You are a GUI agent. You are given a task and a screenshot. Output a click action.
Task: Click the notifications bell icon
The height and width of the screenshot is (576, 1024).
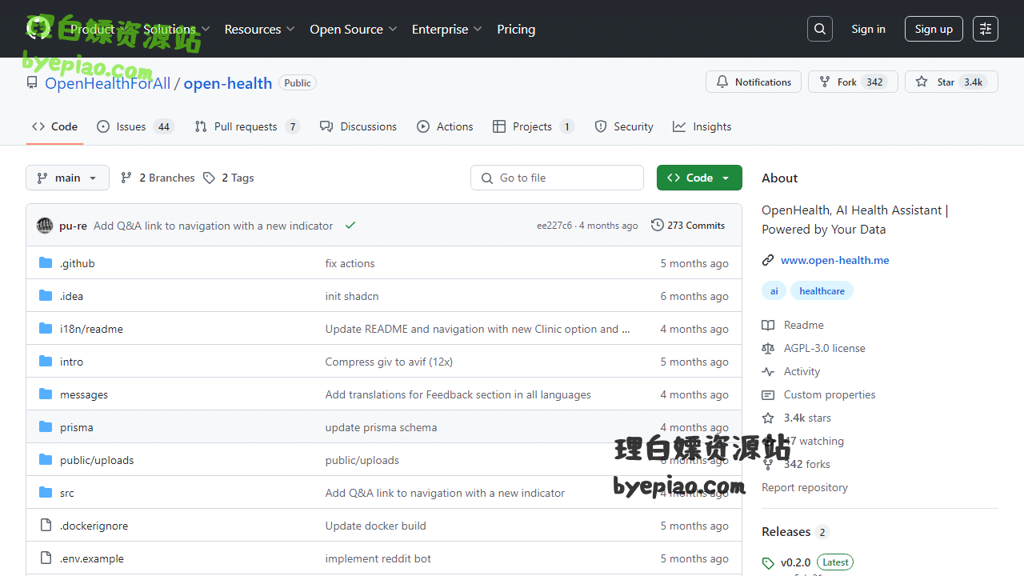point(722,82)
